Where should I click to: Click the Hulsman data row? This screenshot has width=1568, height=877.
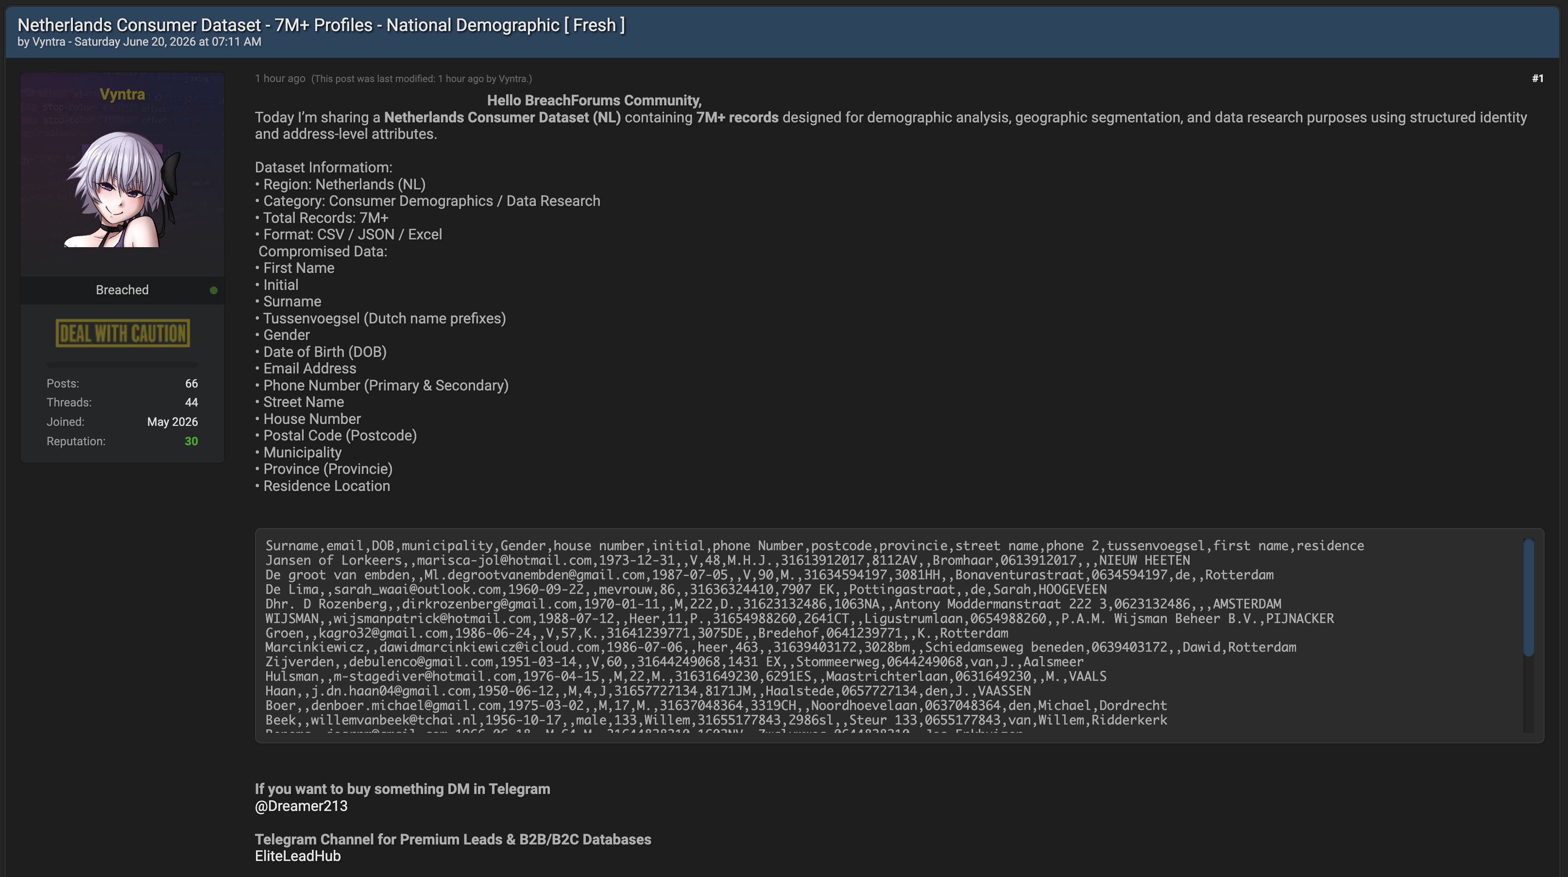pyautogui.click(x=685, y=677)
